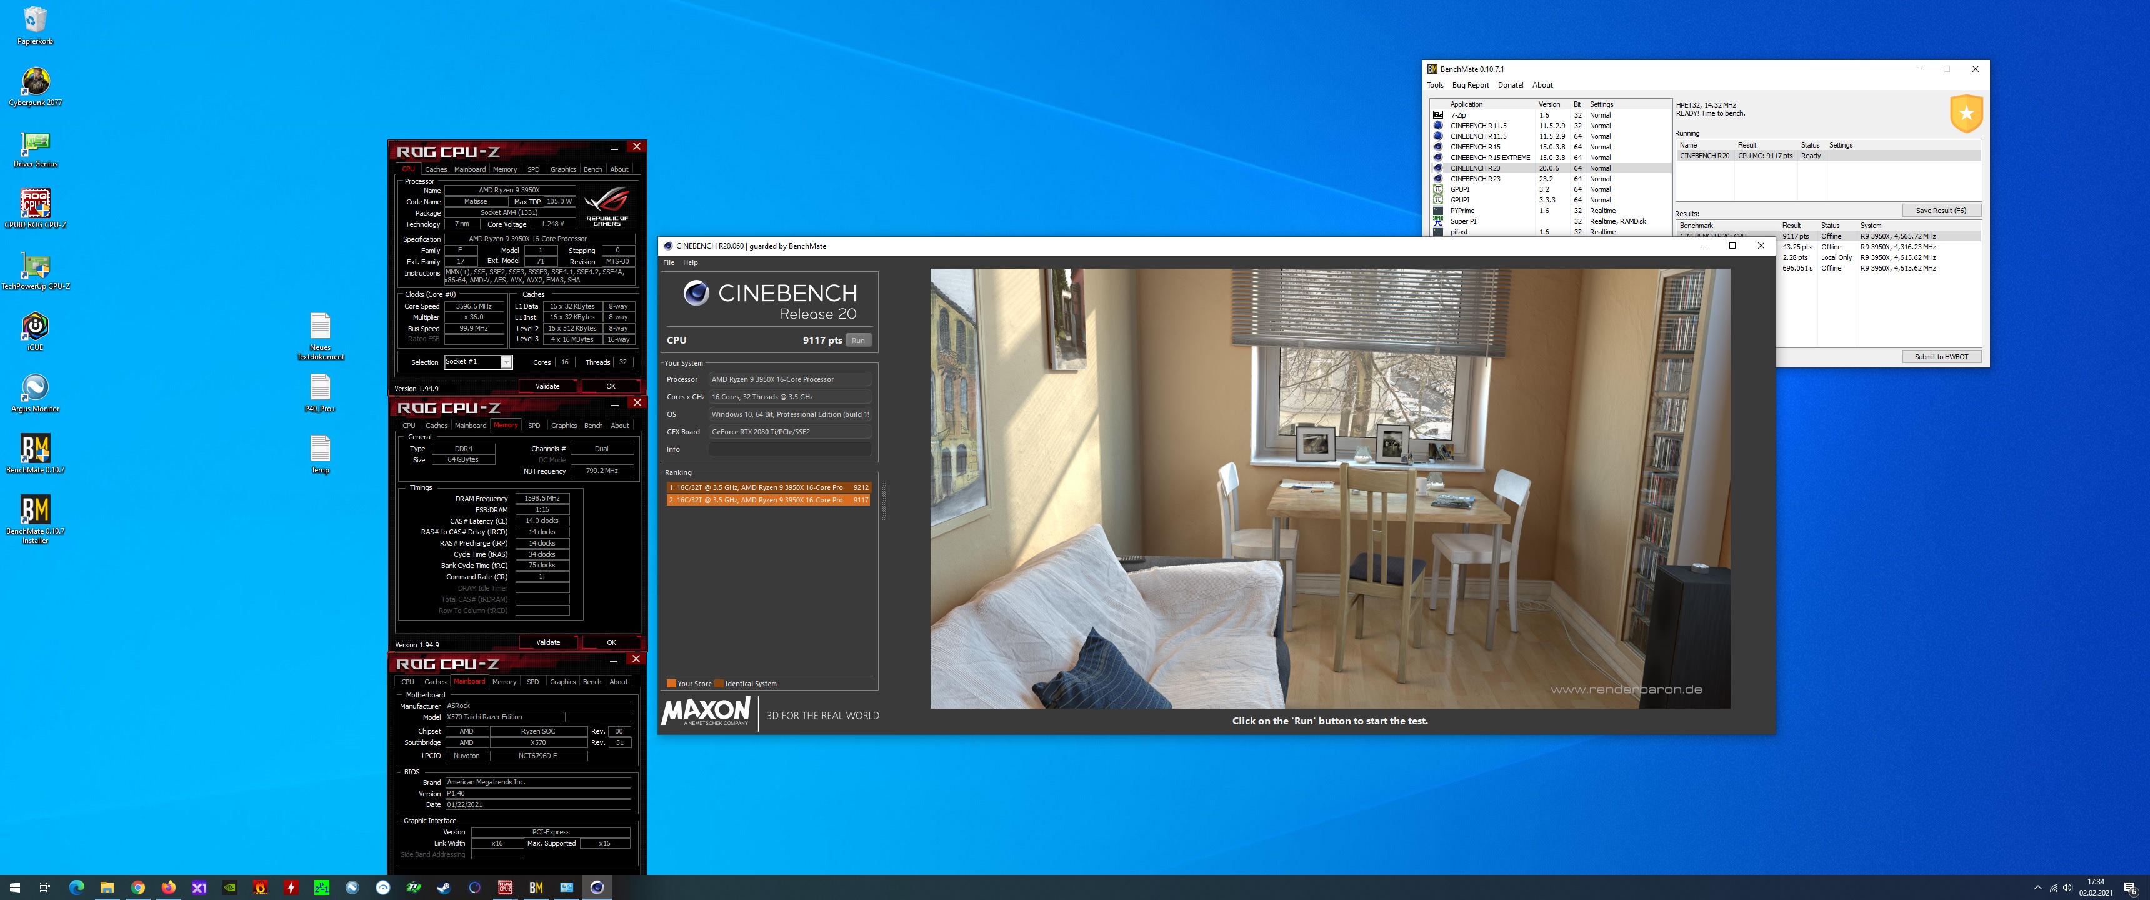Open Google Chrome from the taskbar
This screenshot has height=900, width=2150.
[137, 887]
